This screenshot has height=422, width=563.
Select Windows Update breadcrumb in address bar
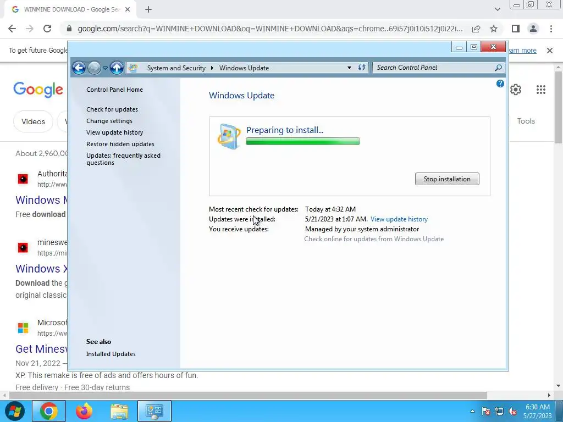244,68
